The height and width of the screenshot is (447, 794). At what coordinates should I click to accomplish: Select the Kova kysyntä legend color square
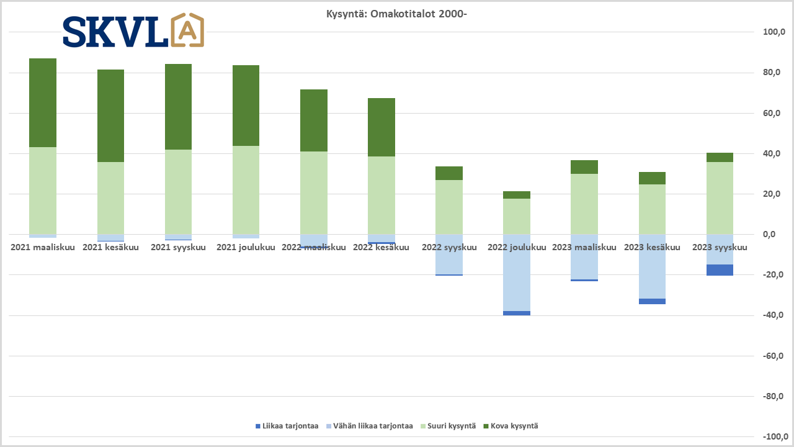[x=486, y=426]
